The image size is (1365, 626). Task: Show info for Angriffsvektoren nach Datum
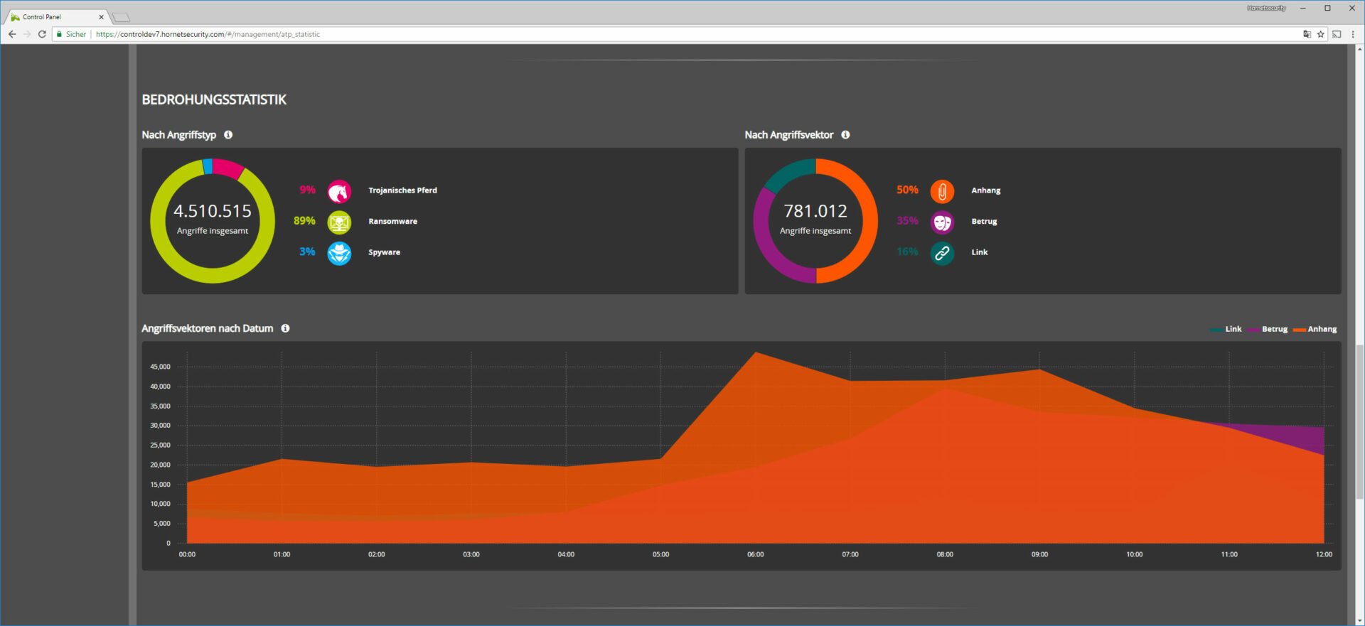[285, 328]
